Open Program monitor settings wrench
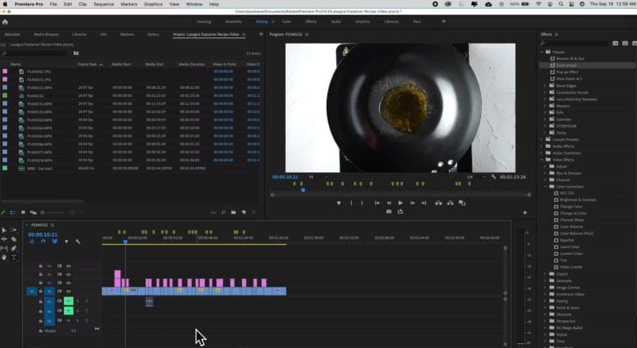This screenshot has height=348, width=637. (494, 177)
